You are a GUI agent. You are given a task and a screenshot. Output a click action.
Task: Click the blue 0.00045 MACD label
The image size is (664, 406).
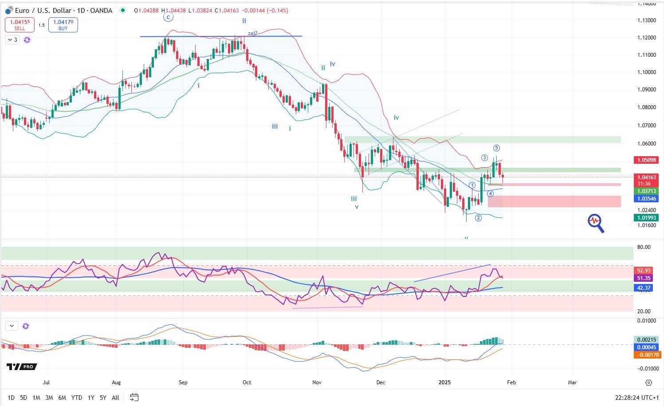[x=647, y=347]
